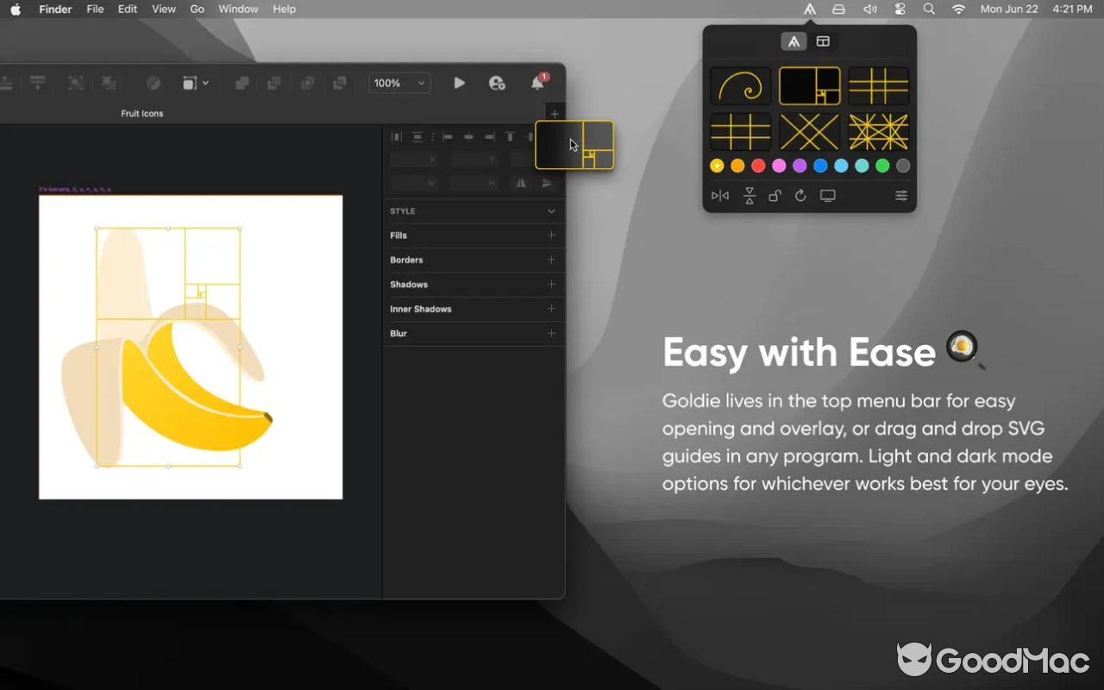
Task: Open the Window menu
Action: pos(238,9)
